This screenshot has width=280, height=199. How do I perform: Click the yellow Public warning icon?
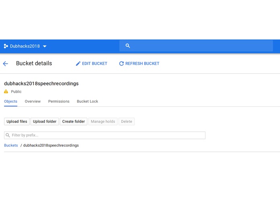pos(6,91)
